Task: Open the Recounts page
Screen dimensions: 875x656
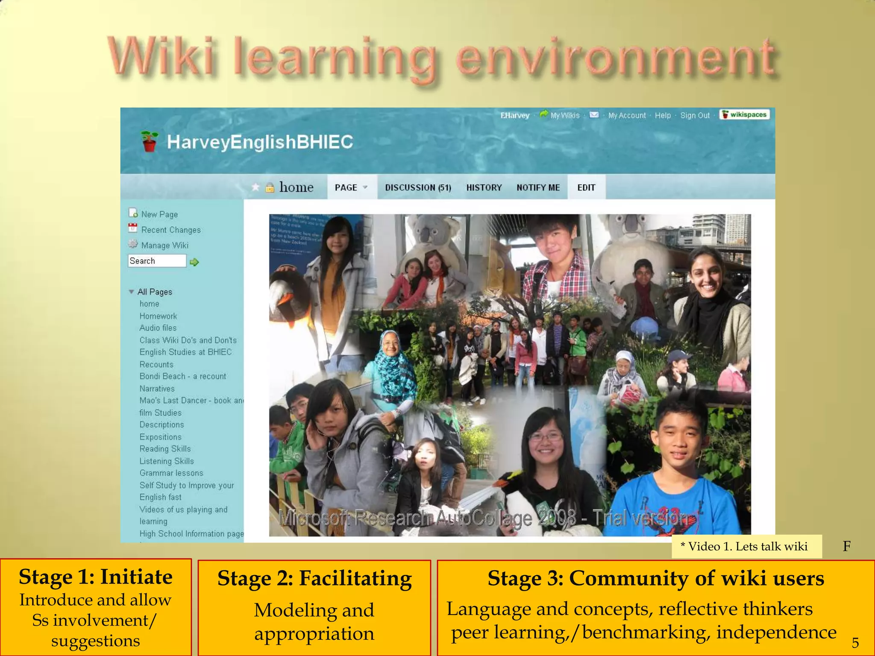Action: [x=156, y=364]
